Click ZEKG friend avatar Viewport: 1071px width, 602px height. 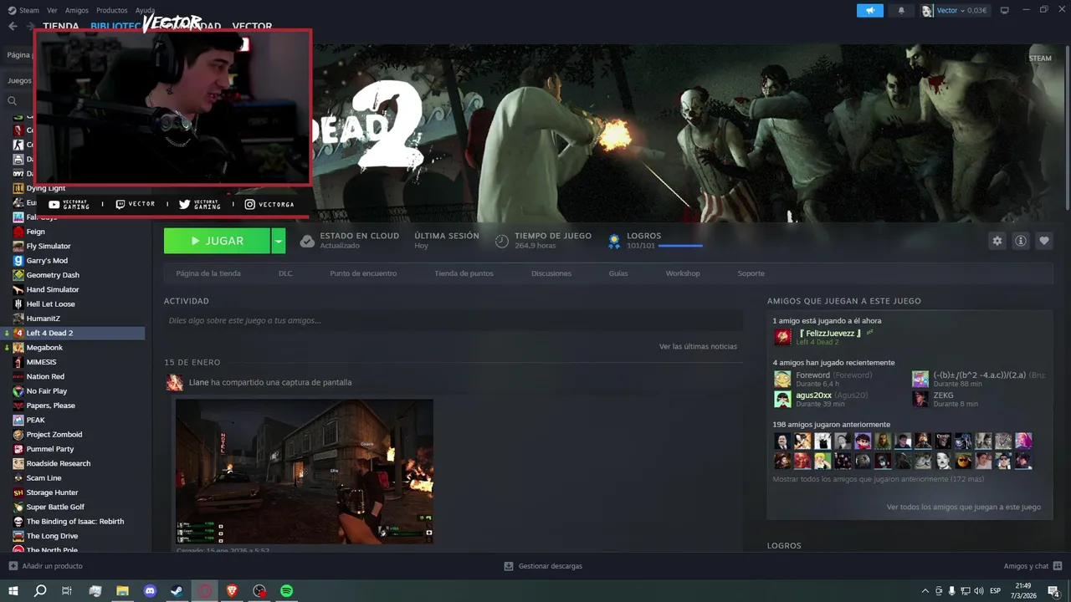(920, 399)
